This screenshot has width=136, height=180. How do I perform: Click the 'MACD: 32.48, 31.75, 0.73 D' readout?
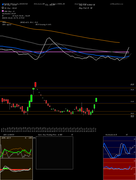pos(13,18)
